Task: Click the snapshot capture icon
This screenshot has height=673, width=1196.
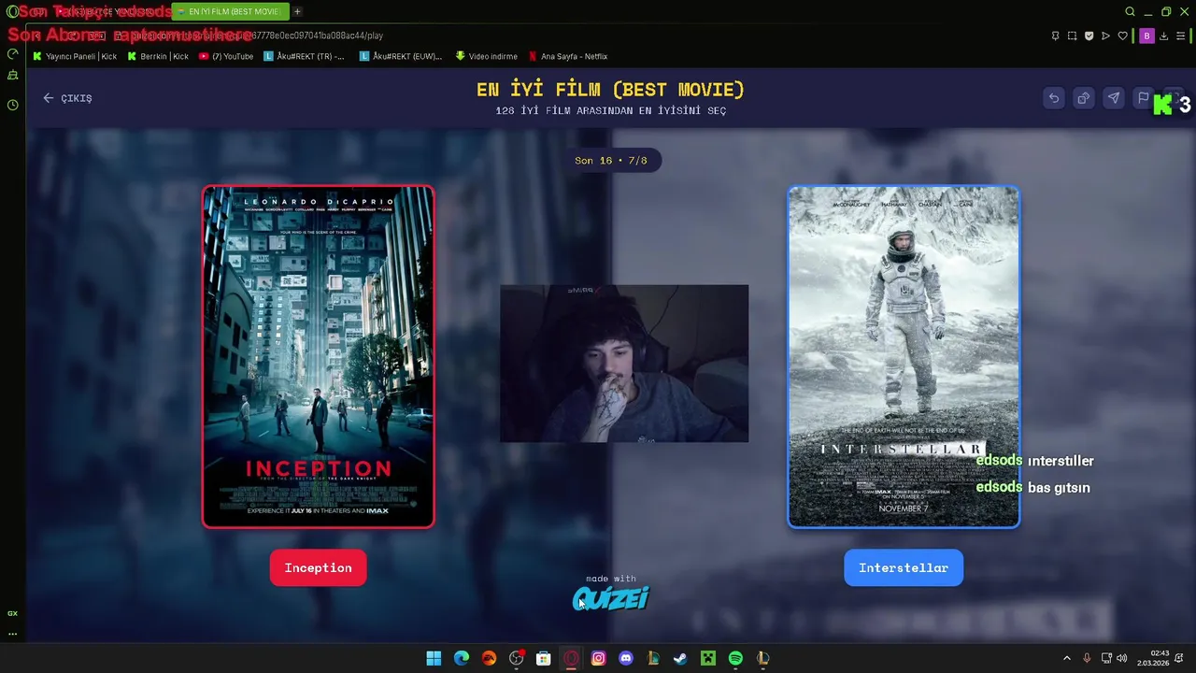Action: pos(1072,36)
